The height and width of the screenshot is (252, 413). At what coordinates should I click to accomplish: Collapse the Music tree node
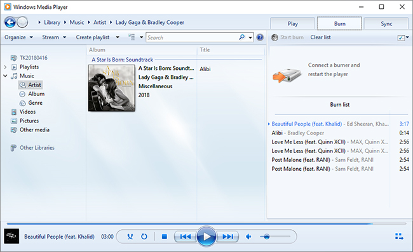(5, 76)
